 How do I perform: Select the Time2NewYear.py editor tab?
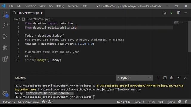(x=28, y=13)
